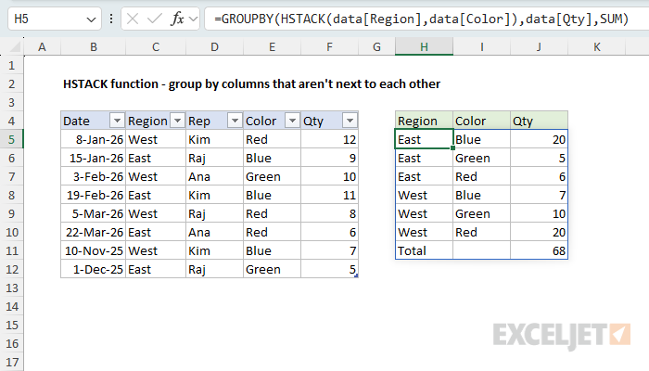Click the table resize handle below Qty 5
Screen dimensions: 649x371
pos(356,275)
